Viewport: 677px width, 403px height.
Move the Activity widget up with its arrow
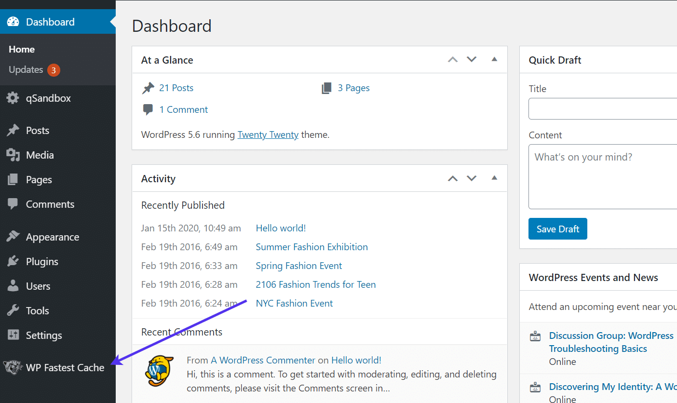click(452, 178)
